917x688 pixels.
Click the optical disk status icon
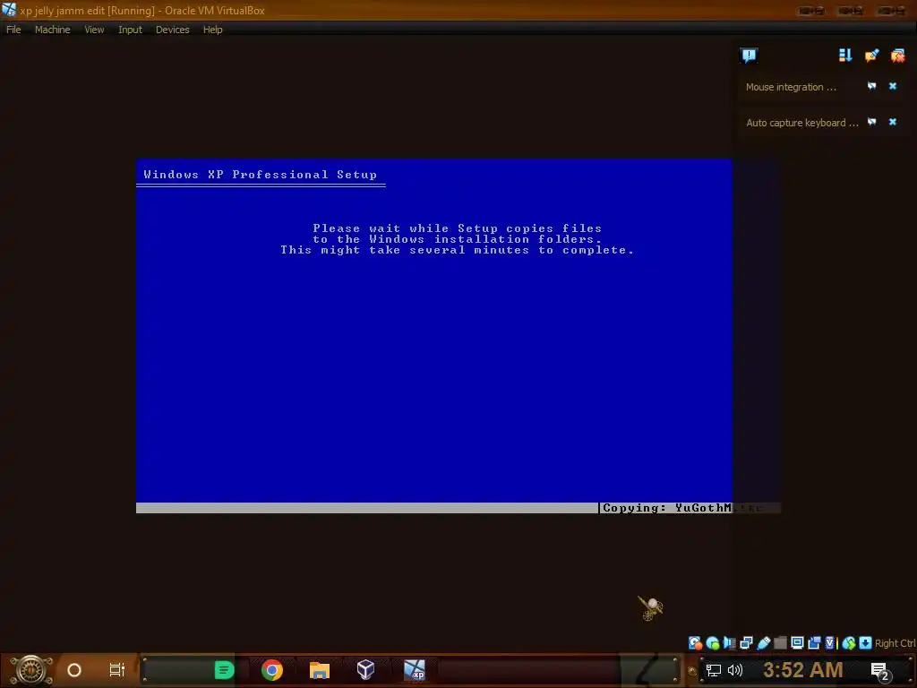click(712, 643)
